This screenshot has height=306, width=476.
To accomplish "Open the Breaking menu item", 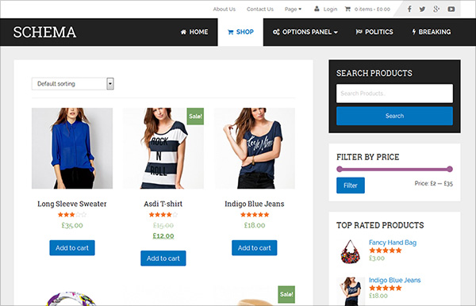I will (431, 32).
